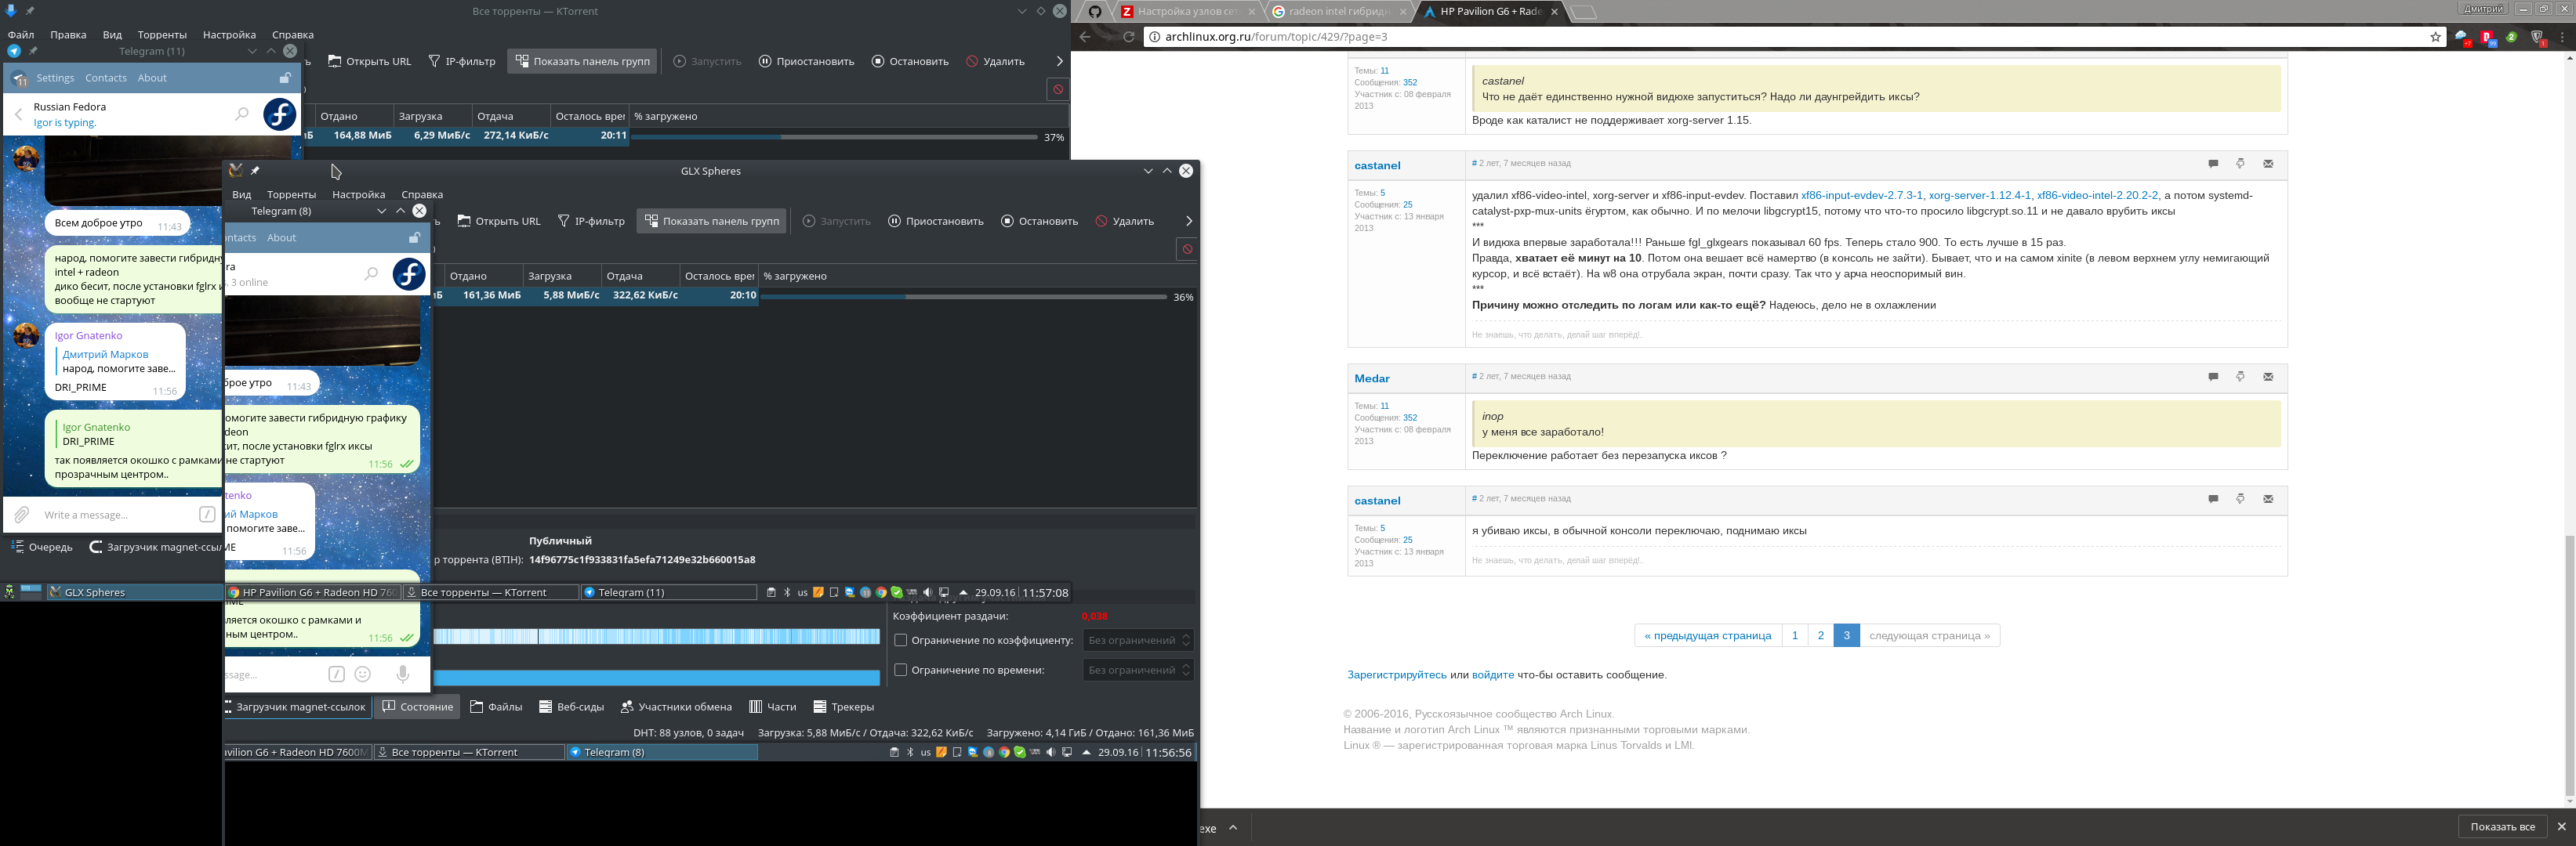Click the us keyboard layout in the 11:57:08 panel

point(802,592)
